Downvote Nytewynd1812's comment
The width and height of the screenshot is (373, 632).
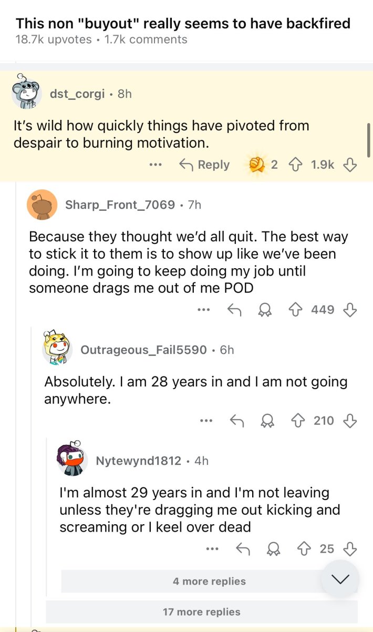[350, 549]
